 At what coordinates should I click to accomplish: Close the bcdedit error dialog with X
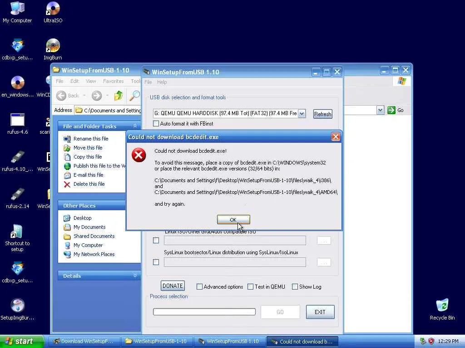click(x=336, y=137)
